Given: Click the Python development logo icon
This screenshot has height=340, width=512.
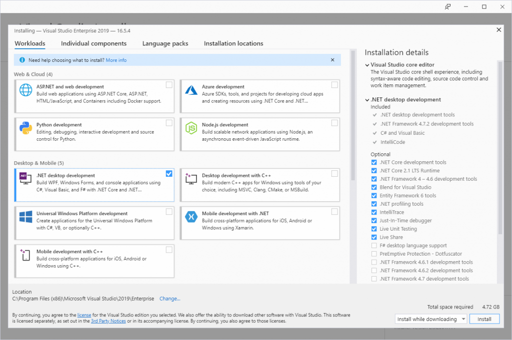Looking at the screenshot, I should 26,128.
